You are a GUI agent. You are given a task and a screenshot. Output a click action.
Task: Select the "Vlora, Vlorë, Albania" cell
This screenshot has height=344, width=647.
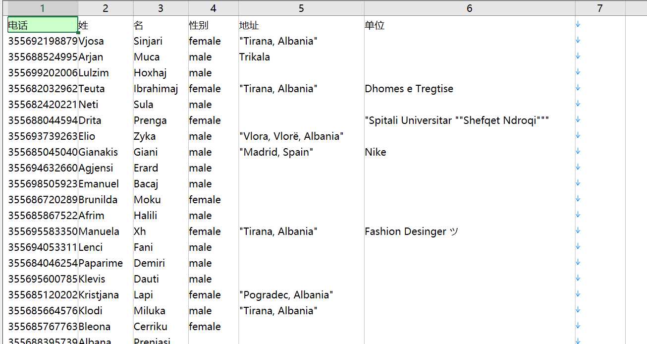pyautogui.click(x=301, y=136)
